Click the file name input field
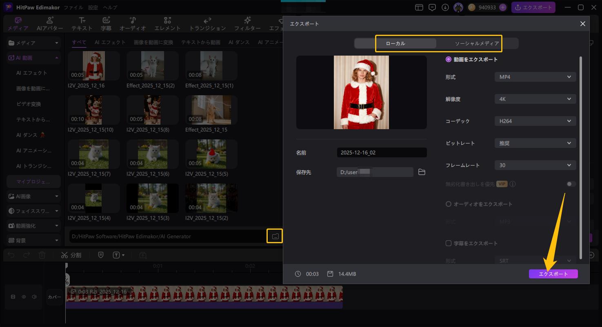The width and height of the screenshot is (602, 327). pos(382,152)
